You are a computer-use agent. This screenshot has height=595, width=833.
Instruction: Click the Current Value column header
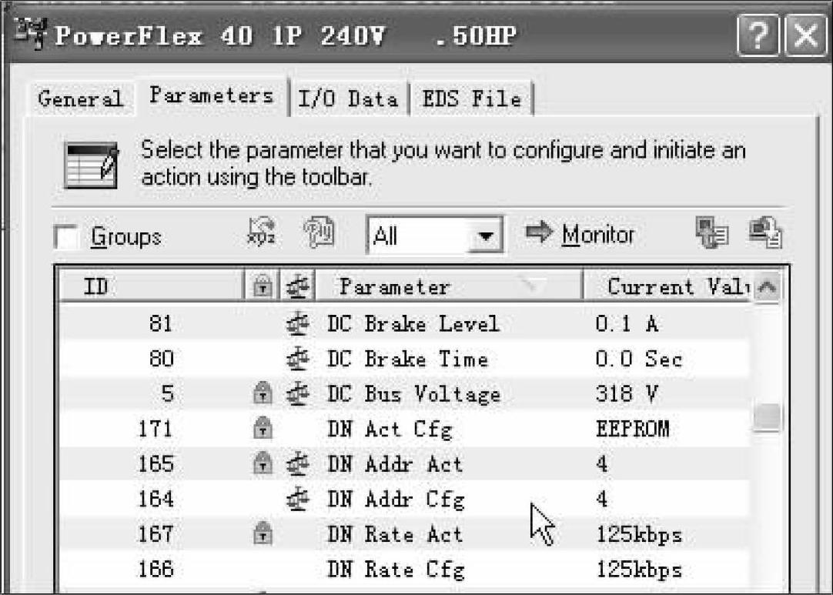coord(668,287)
